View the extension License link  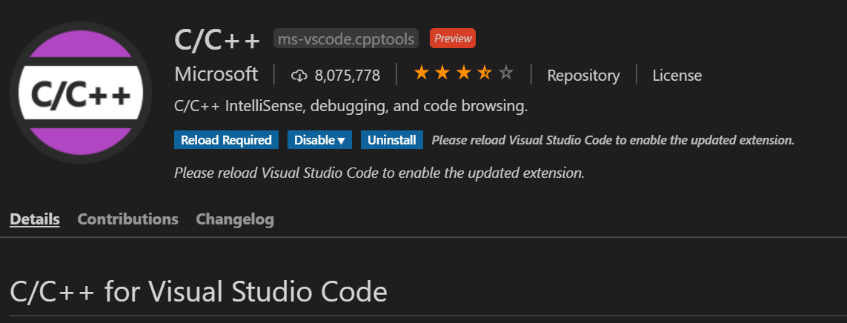pyautogui.click(x=677, y=75)
